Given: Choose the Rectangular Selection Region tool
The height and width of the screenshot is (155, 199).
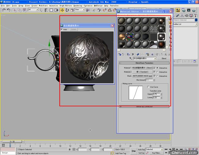Looking at the screenshot, I should point(51,10).
